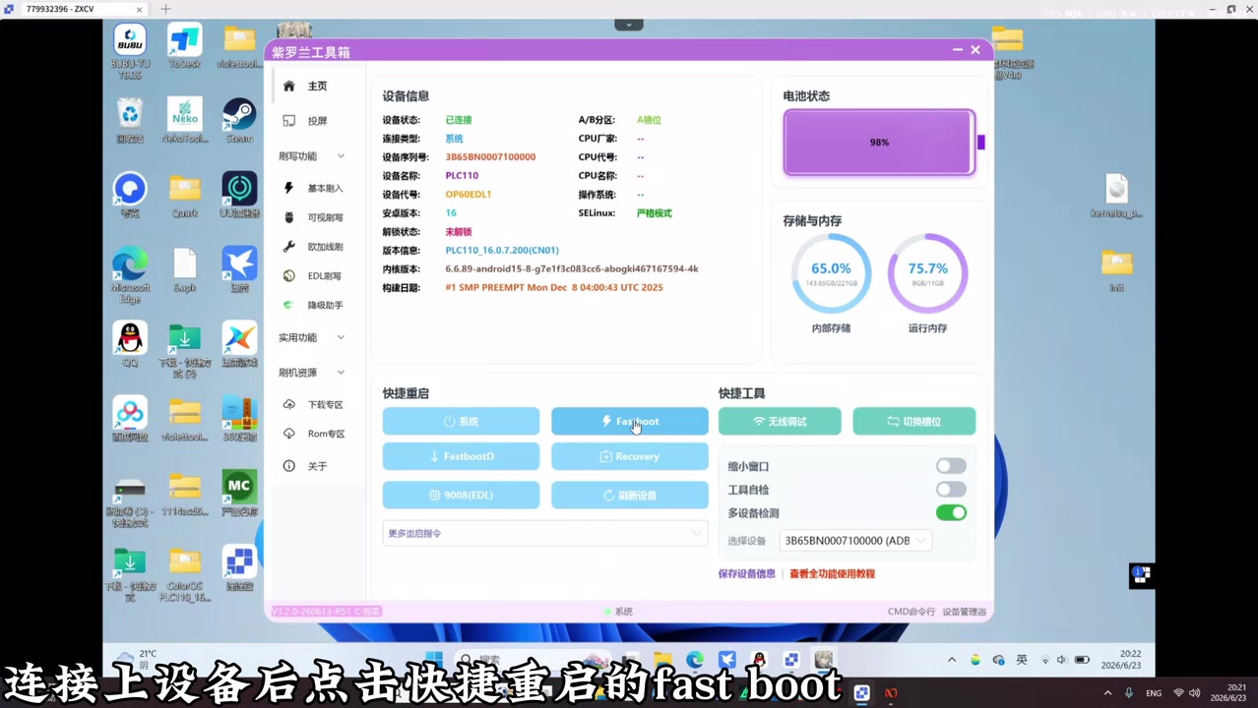This screenshot has width=1258, height=708.
Task: Reboot device into 9008(EDL) mode
Action: (x=461, y=496)
